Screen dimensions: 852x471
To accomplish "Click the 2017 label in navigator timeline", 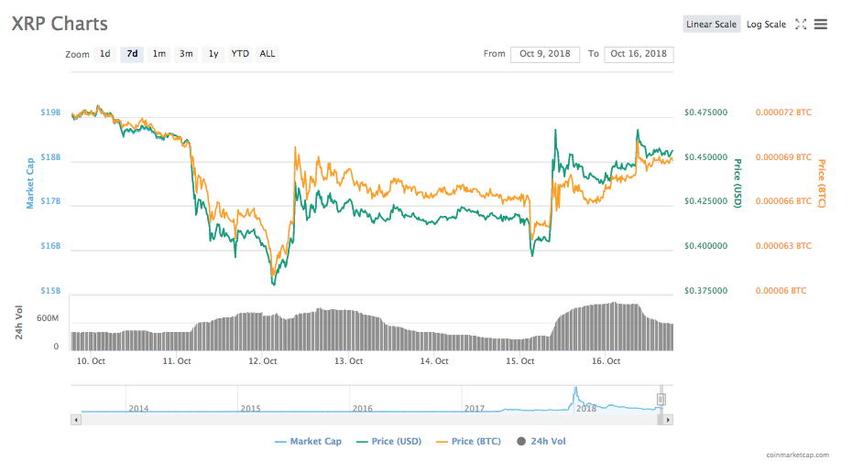I will 475,408.
